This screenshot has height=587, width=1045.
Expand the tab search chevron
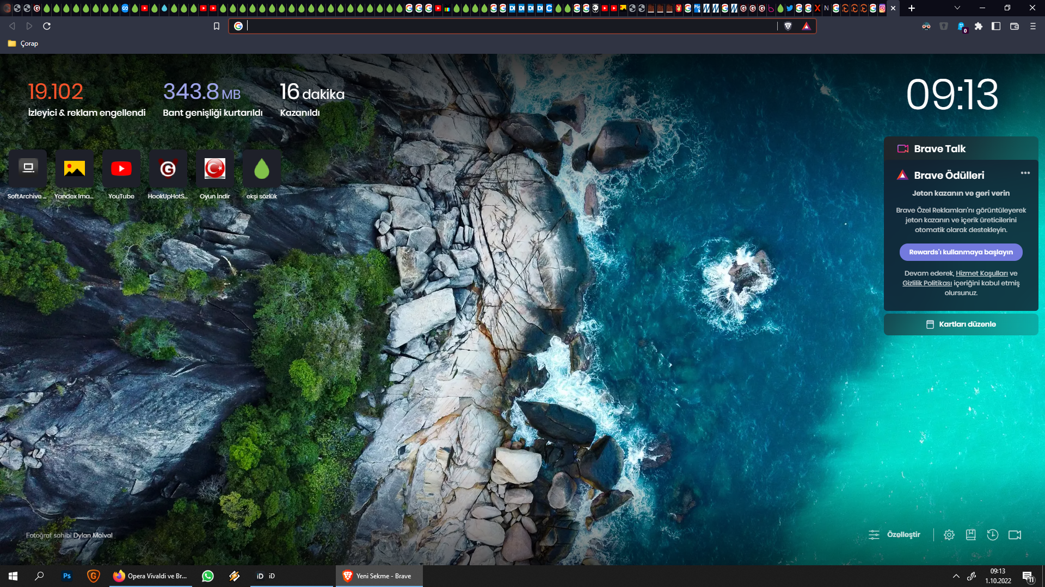(x=957, y=8)
